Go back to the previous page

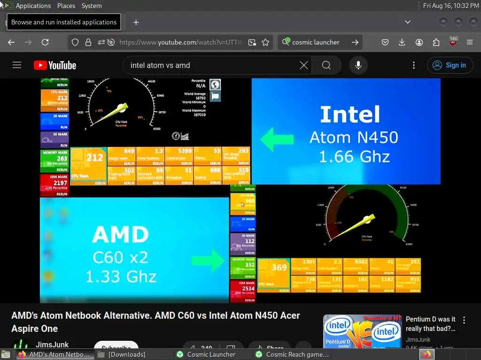[x=11, y=42]
